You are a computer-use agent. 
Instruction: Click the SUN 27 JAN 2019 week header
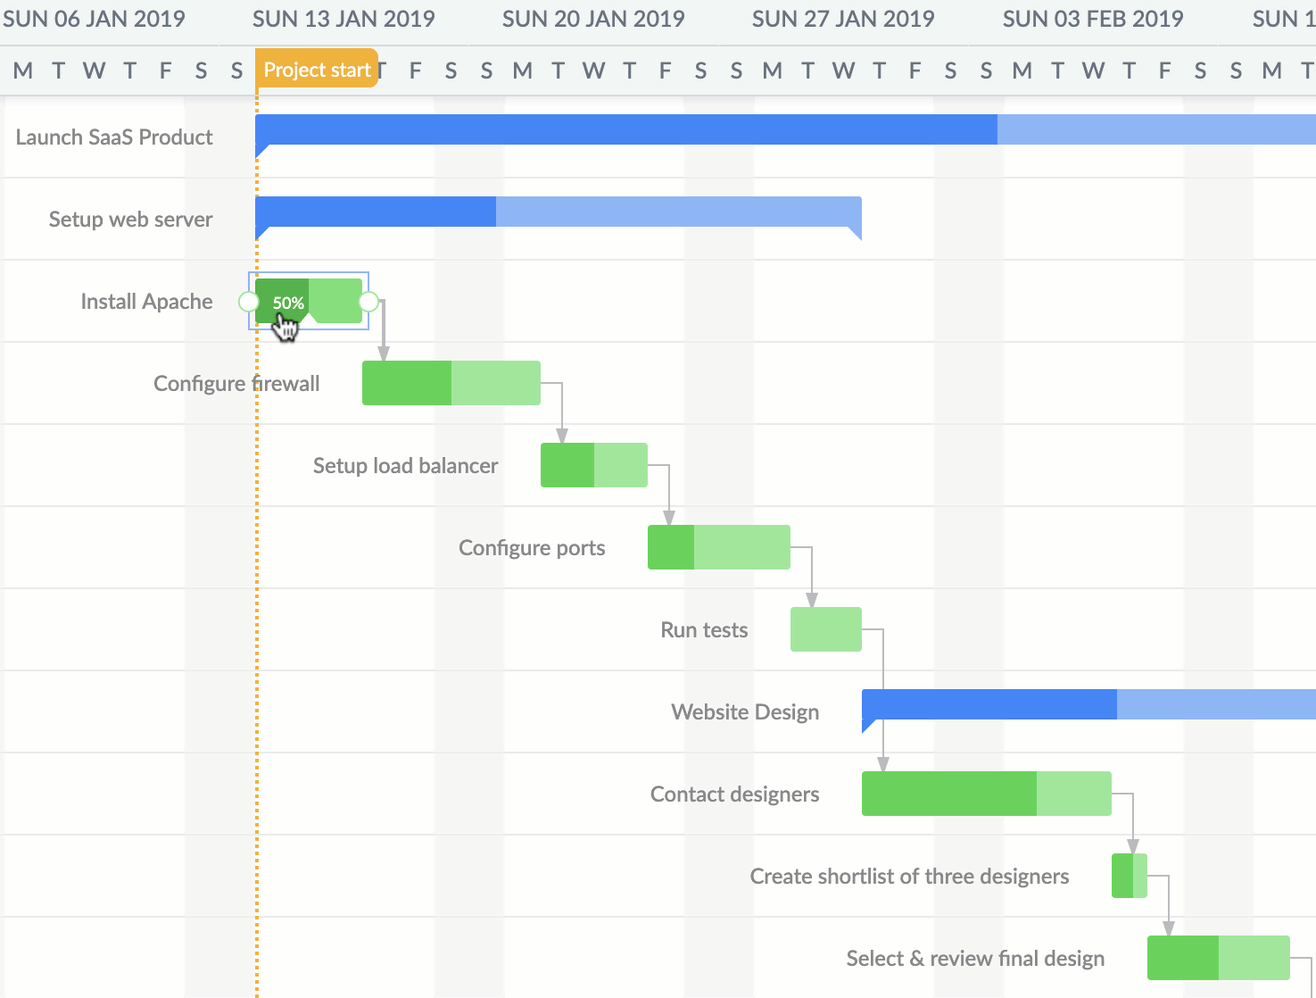tap(843, 18)
